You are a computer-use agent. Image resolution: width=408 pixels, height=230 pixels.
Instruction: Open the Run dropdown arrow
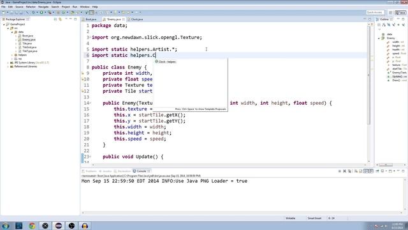click(x=45, y=13)
